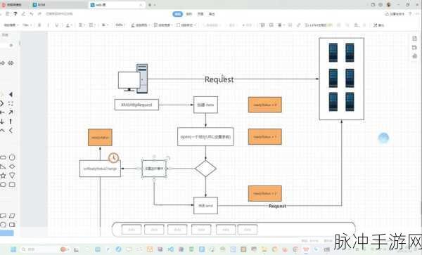Open the font family dropdown

tap(11, 25)
